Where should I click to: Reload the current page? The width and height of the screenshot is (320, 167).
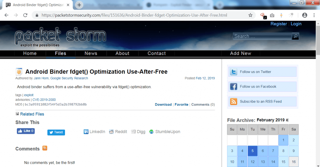pyautogui.click(x=25, y=15)
